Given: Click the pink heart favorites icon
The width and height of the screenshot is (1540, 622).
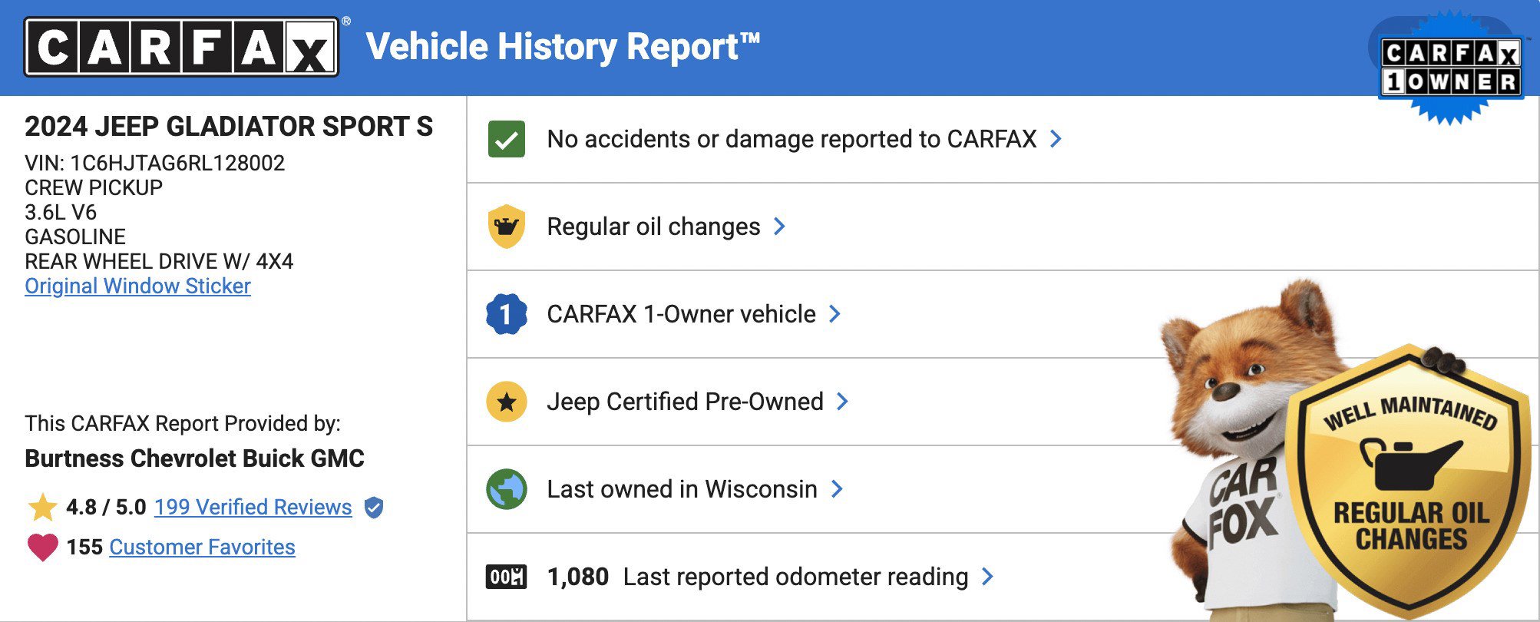Looking at the screenshot, I should click(x=43, y=548).
